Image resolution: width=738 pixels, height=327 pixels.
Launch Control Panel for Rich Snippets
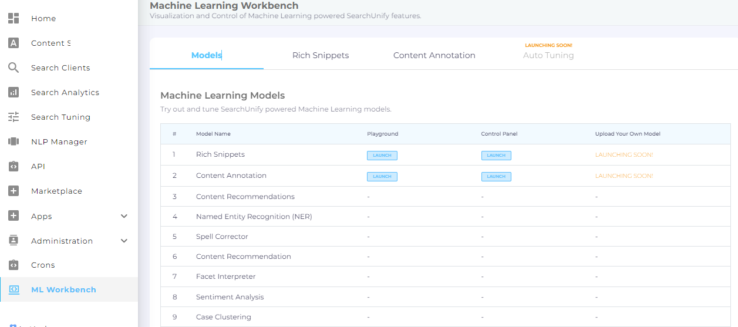[x=496, y=156]
